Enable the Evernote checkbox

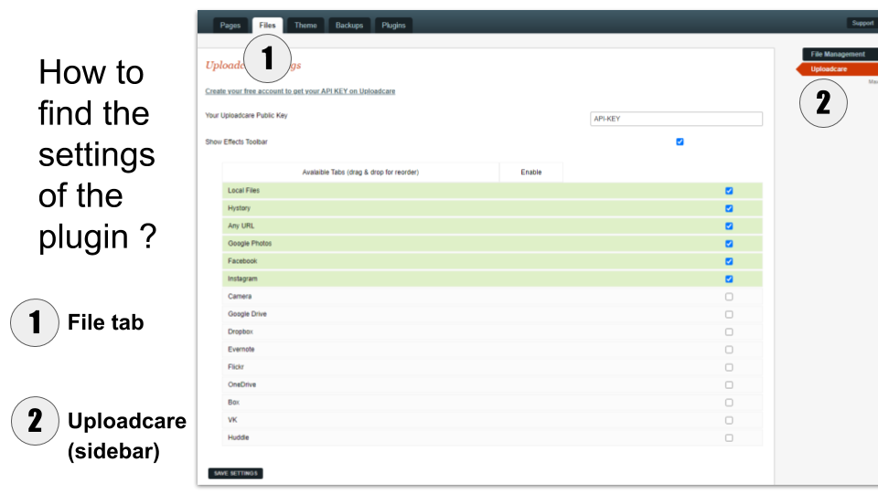point(729,350)
